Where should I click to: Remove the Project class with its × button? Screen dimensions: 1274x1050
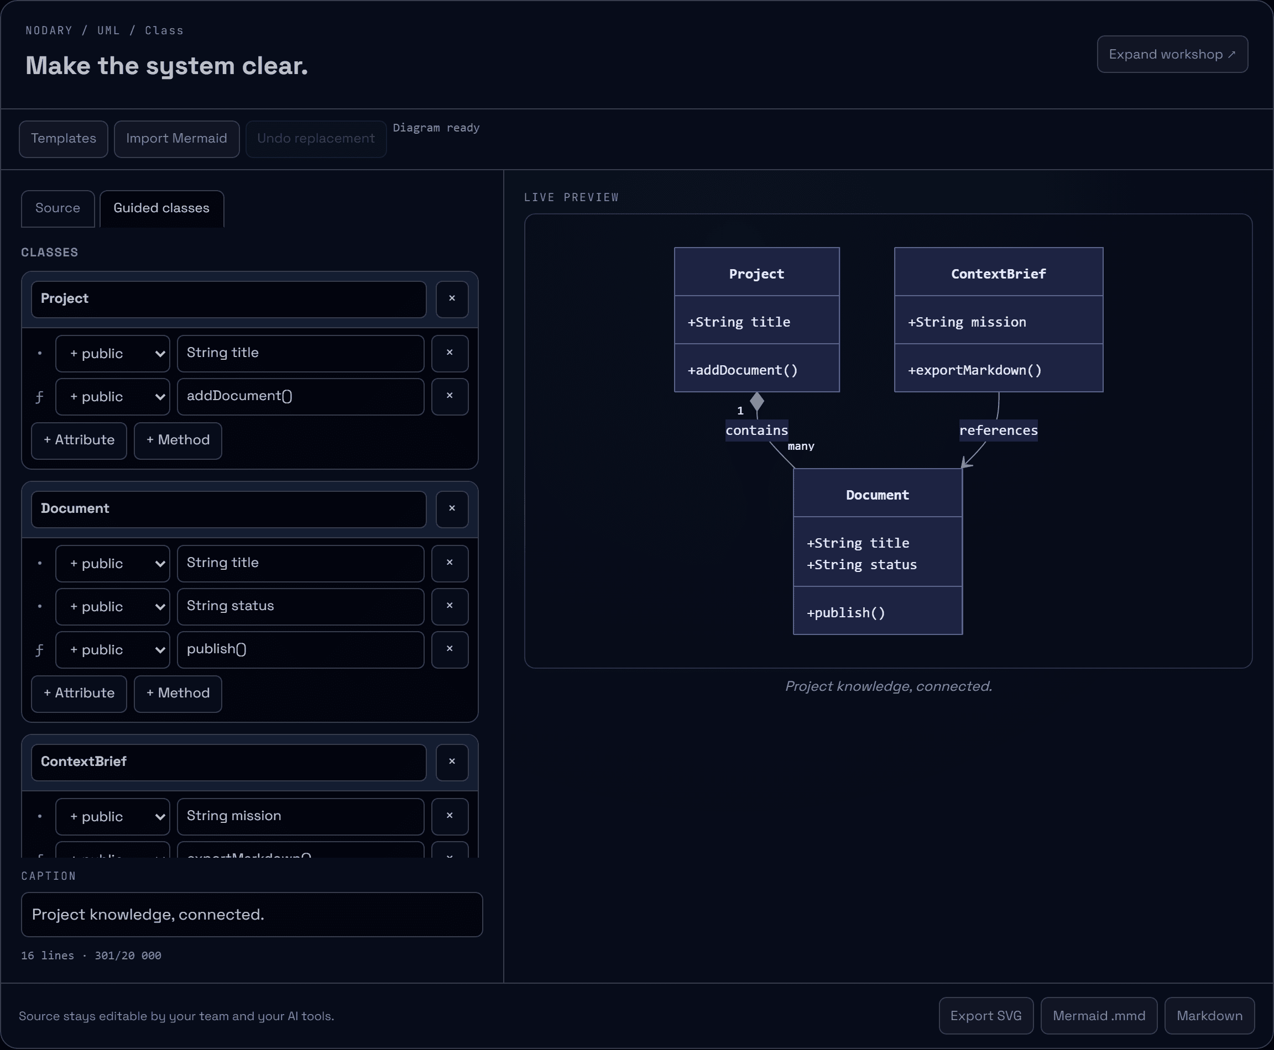[452, 299]
